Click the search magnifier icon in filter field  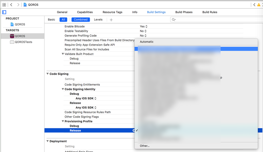coord(174,20)
